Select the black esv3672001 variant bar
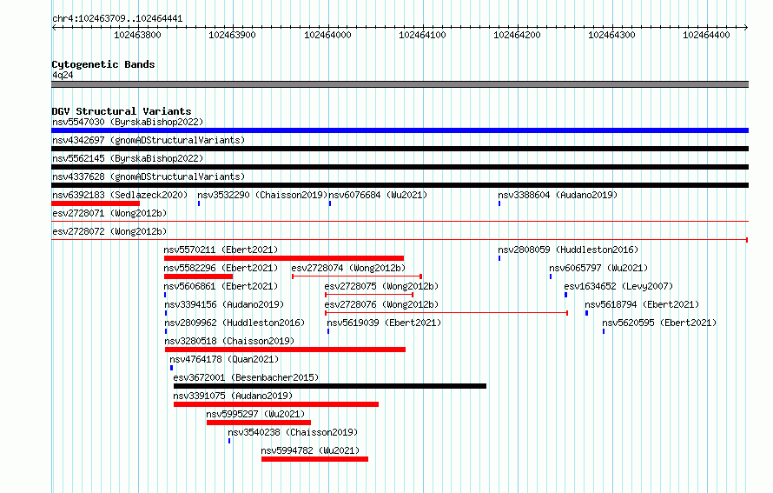Image resolution: width=773 pixels, height=493 pixels. click(330, 386)
